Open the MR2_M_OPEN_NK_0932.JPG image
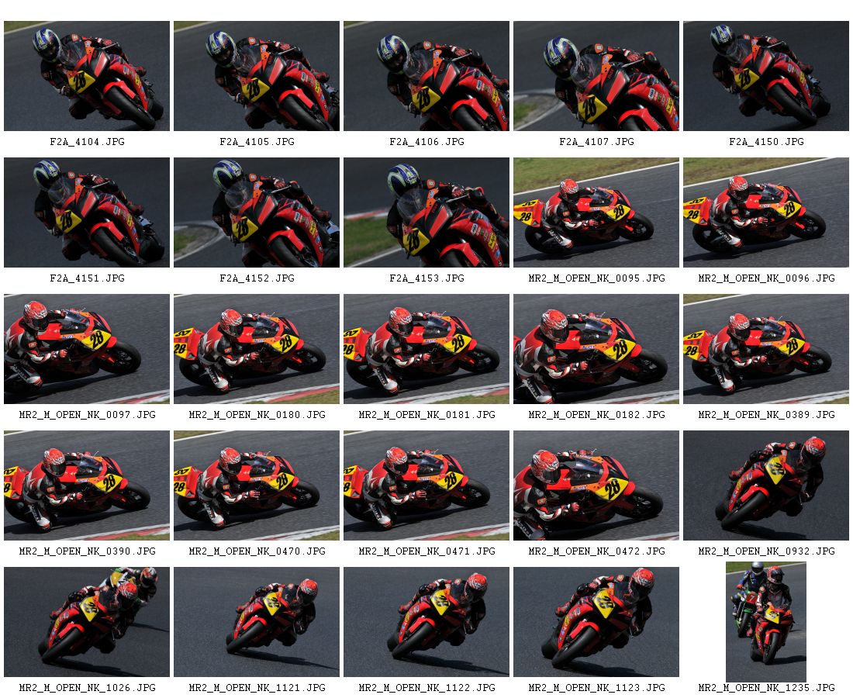 [766, 485]
